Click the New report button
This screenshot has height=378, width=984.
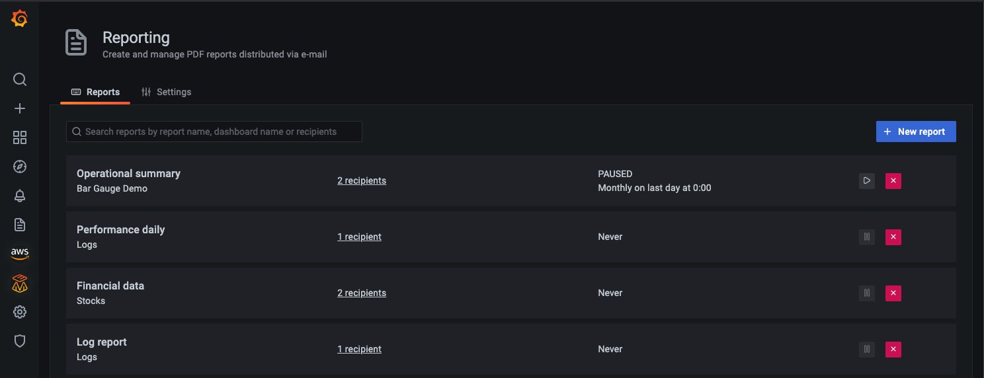click(915, 132)
